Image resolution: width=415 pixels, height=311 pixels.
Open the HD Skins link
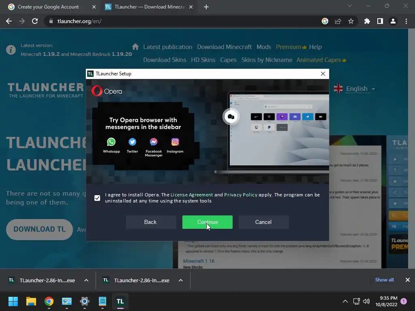[x=203, y=60]
